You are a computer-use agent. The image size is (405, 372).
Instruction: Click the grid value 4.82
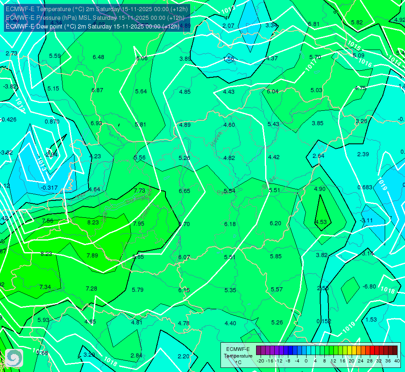click(229, 158)
